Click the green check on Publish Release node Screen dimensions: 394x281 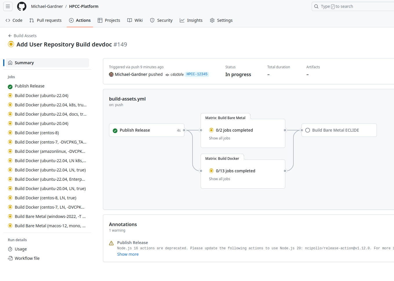(x=115, y=130)
